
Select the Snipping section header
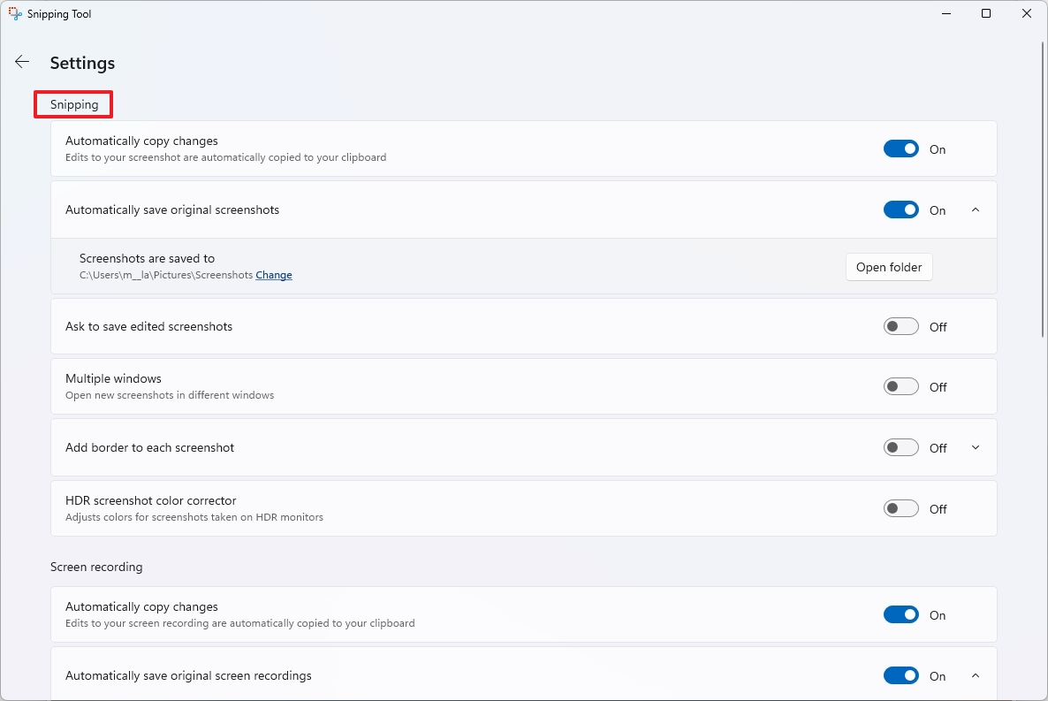[x=72, y=103]
